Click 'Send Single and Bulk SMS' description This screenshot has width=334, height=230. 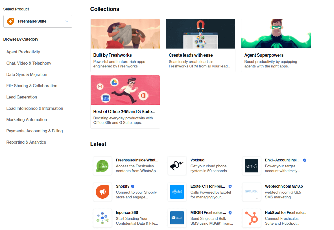coord(212,221)
